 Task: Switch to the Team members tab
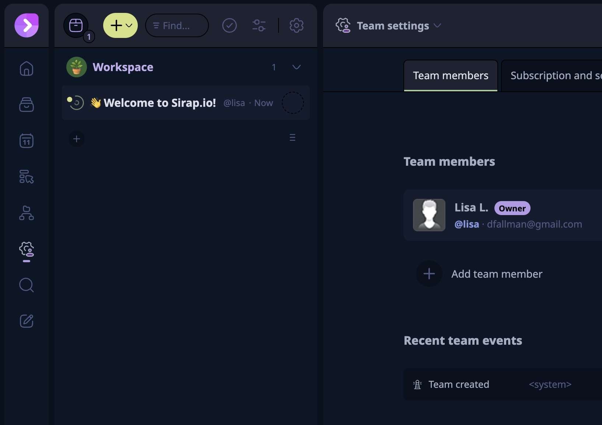point(450,75)
